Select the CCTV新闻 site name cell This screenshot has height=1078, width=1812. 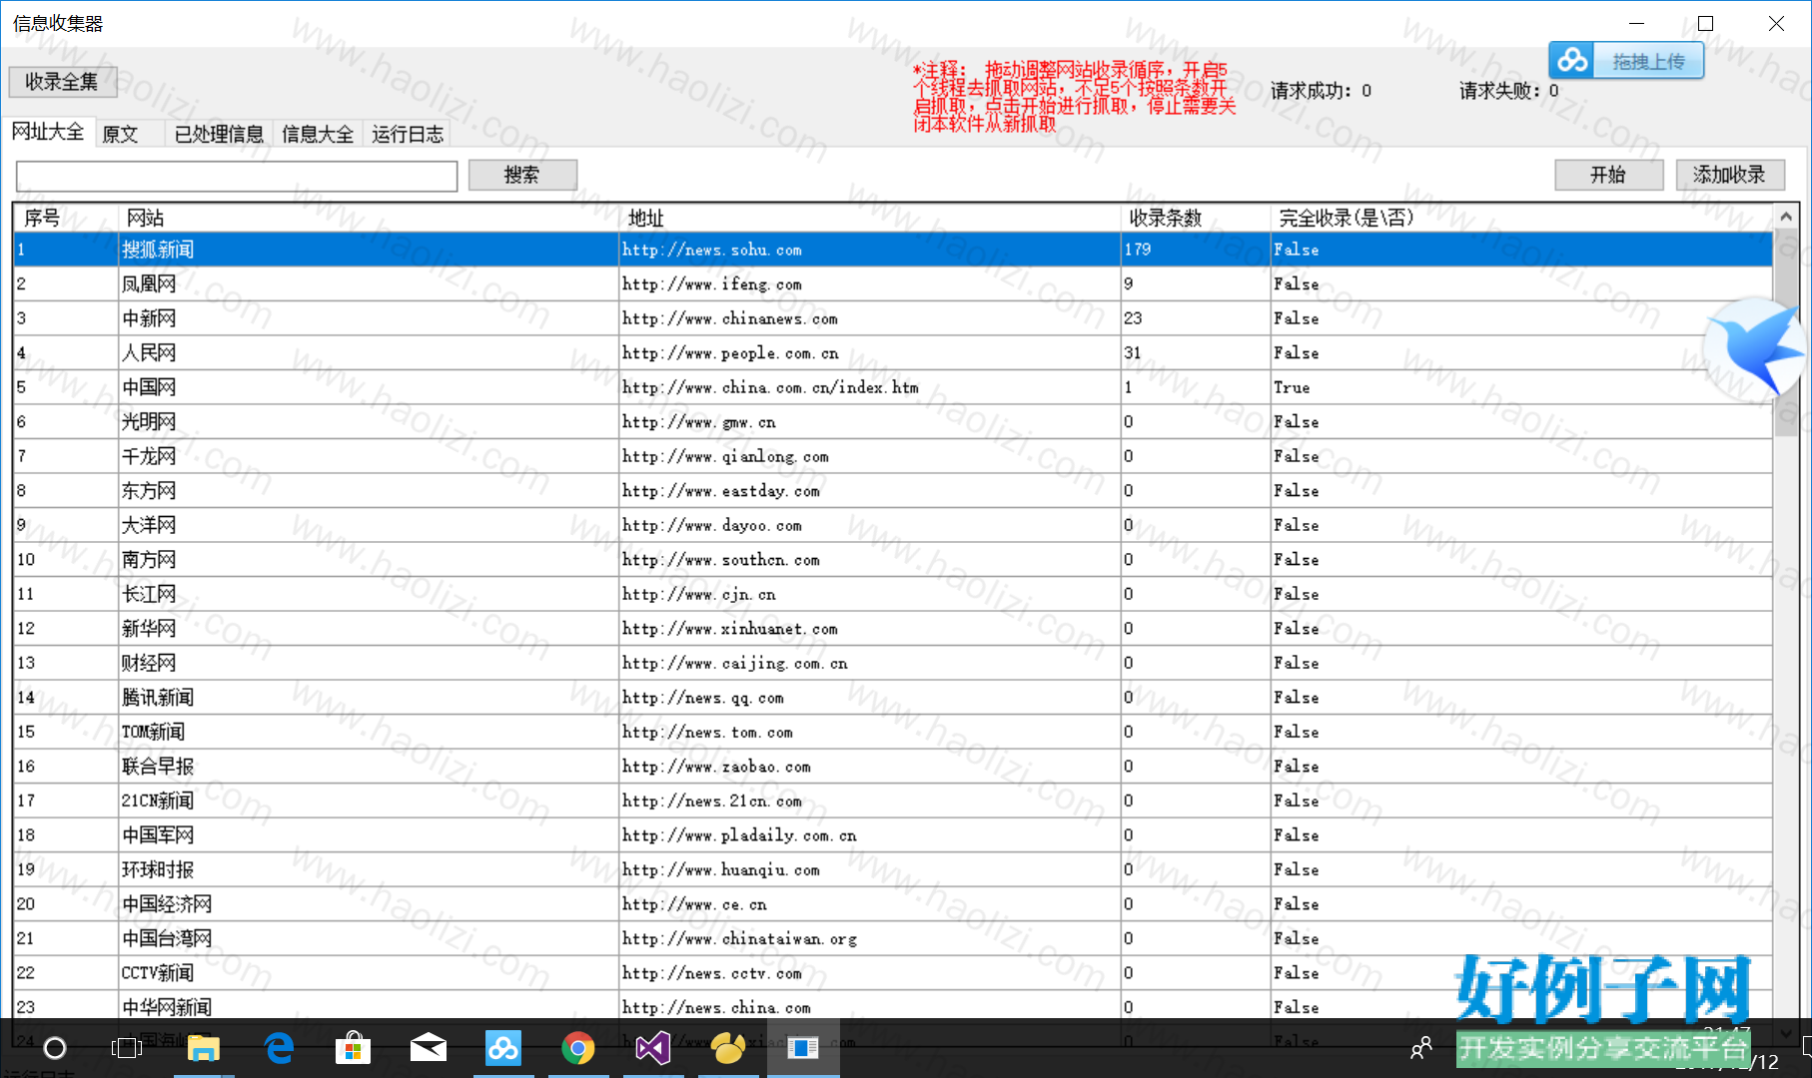tap(369, 973)
